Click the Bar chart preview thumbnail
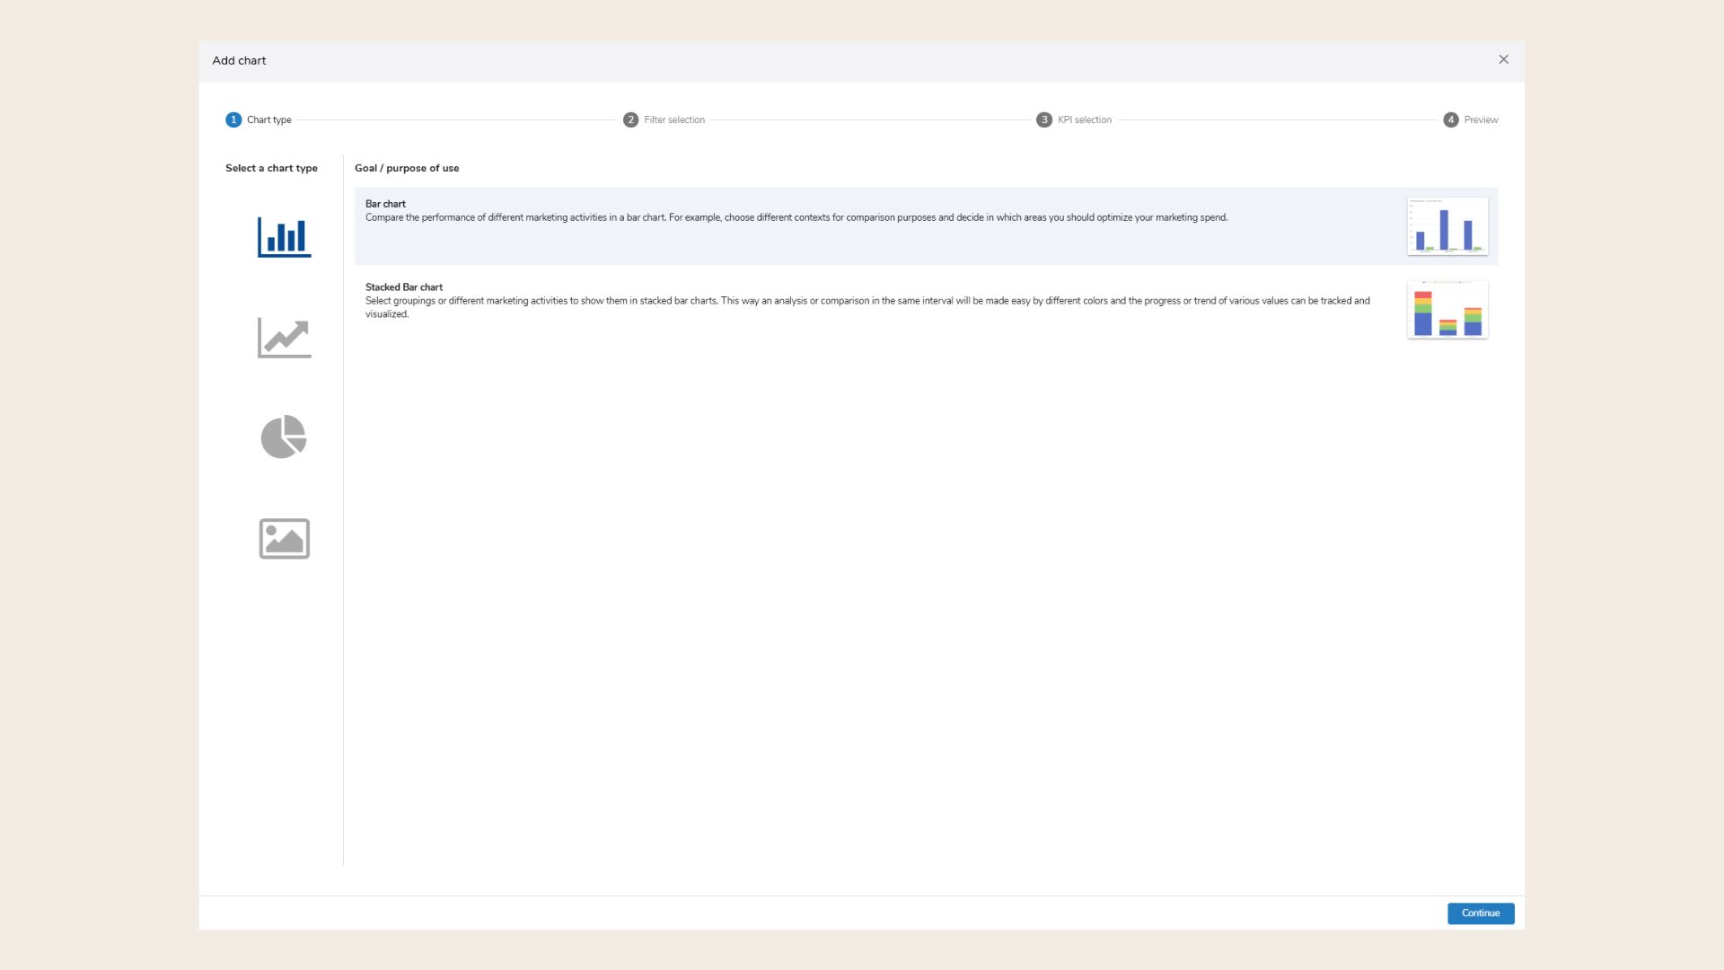This screenshot has width=1724, height=970. [x=1447, y=226]
